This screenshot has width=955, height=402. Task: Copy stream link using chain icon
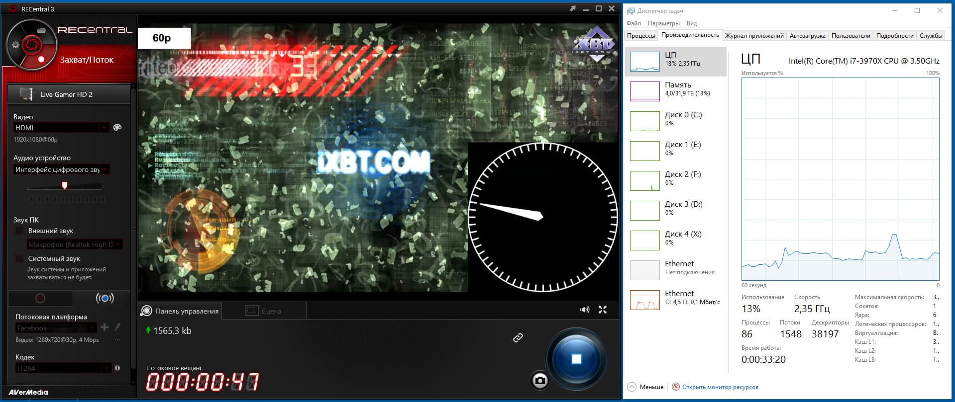pyautogui.click(x=518, y=337)
